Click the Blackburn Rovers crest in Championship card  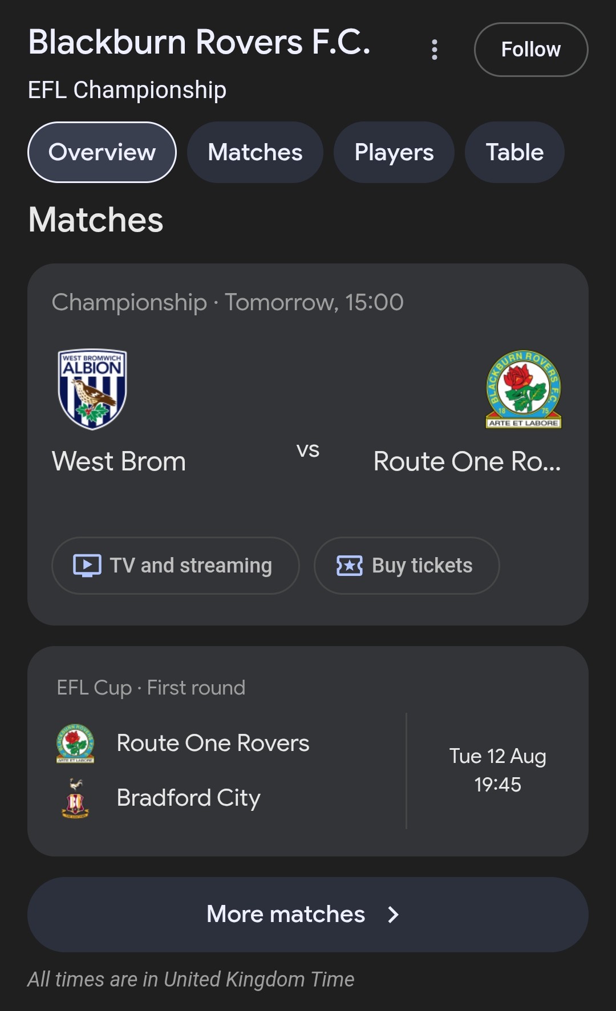[523, 389]
